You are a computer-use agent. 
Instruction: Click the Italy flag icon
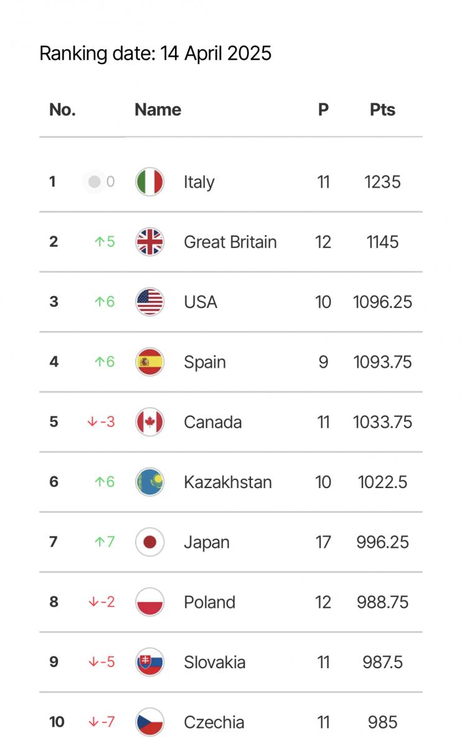149,182
